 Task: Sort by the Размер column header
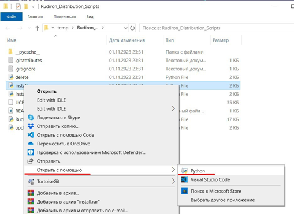coord(221,40)
